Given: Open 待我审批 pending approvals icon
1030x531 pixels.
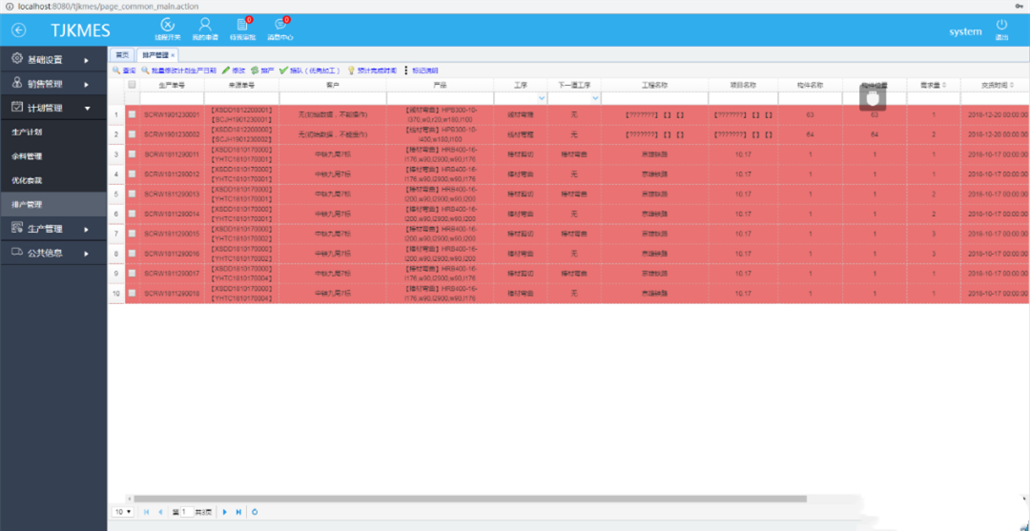Looking at the screenshot, I should click(242, 26).
